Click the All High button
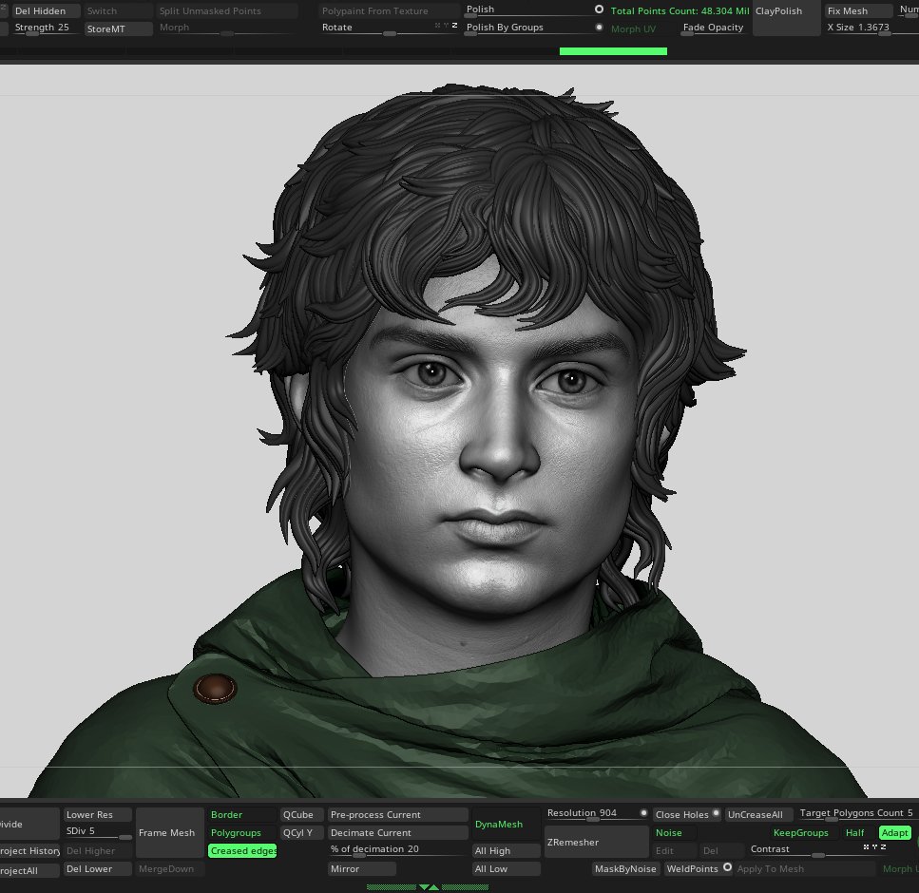 (x=506, y=851)
